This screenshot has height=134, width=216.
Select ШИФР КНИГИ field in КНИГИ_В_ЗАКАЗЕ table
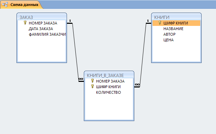tap(109, 87)
